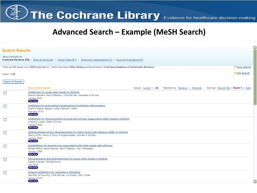This screenshot has height=193, width=257.
Task: Restrict results to Protocols
Action: 197,88
